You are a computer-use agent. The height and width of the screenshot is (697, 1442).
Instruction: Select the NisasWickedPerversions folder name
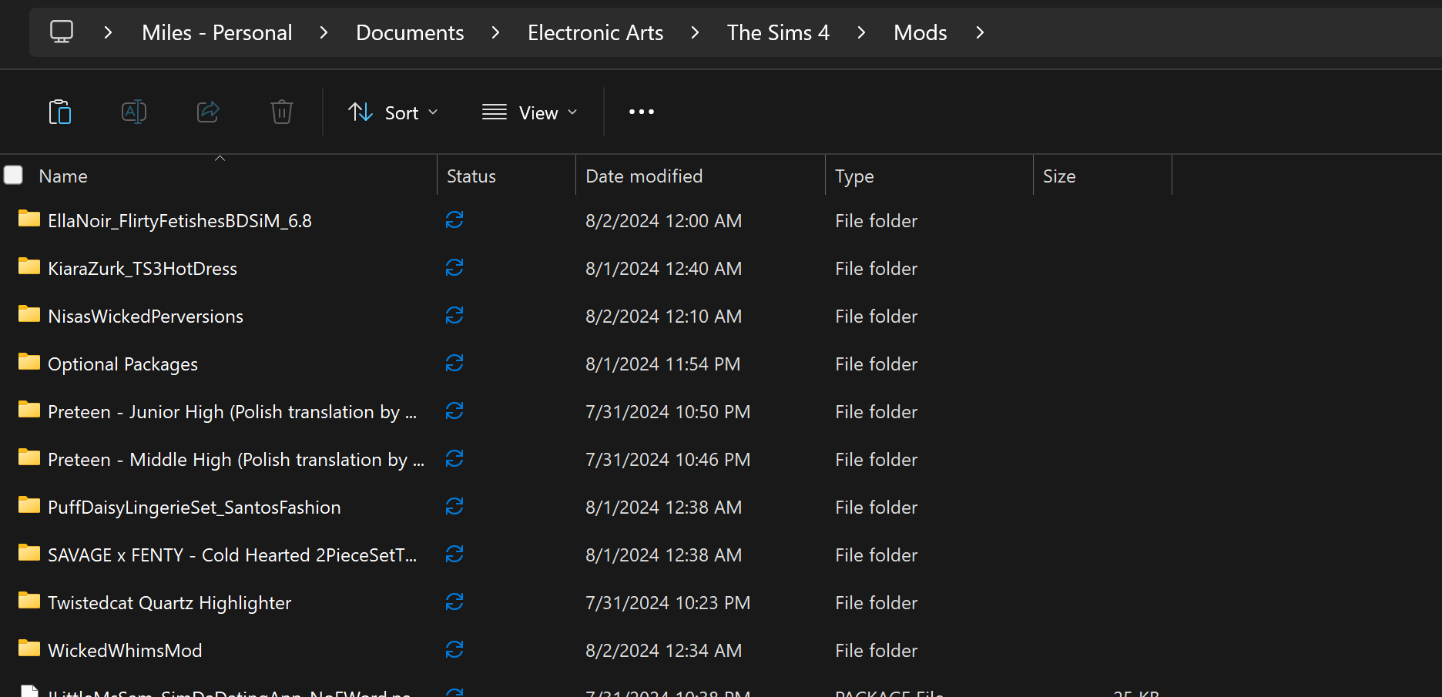pyautogui.click(x=146, y=317)
